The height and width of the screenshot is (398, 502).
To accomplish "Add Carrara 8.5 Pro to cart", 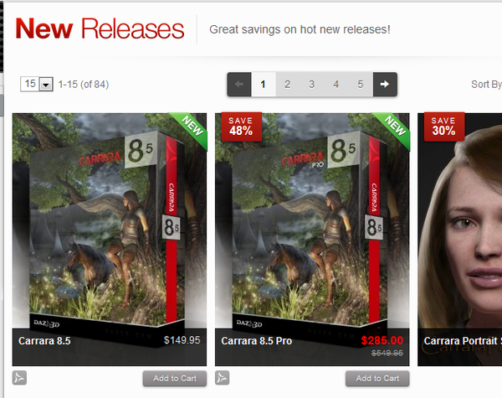I will [x=377, y=379].
